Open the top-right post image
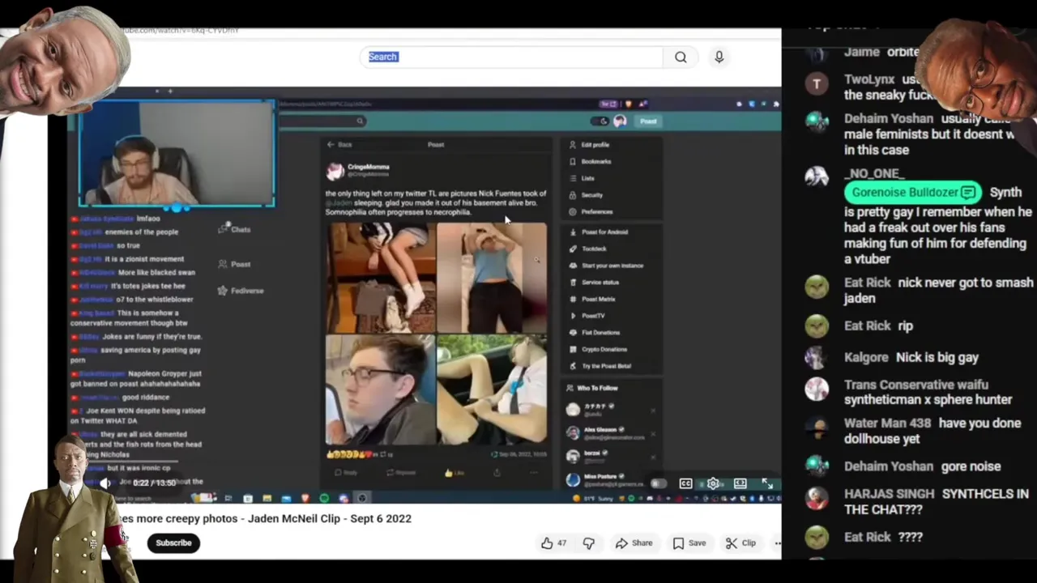 tap(492, 278)
